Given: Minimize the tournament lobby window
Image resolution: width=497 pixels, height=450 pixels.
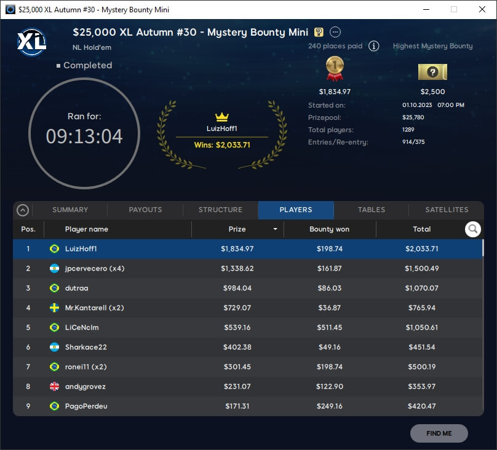Looking at the screenshot, I should click(426, 9).
